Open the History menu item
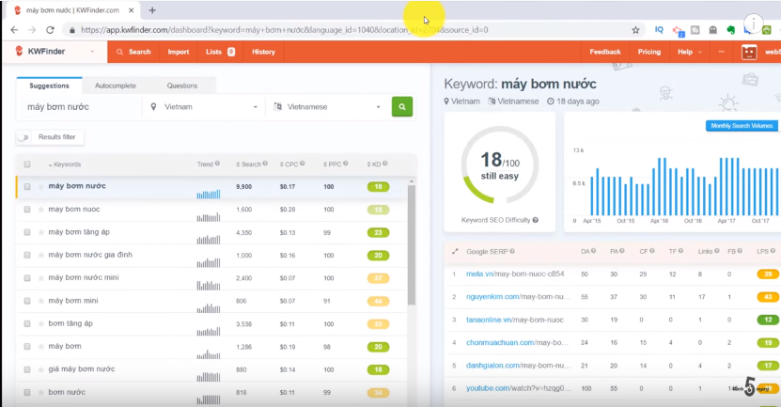Image resolution: width=781 pixels, height=407 pixels. click(x=263, y=52)
